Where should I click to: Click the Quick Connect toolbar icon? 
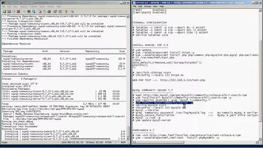9,12
